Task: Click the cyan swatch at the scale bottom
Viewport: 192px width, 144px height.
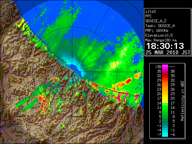Action: (x=165, y=134)
